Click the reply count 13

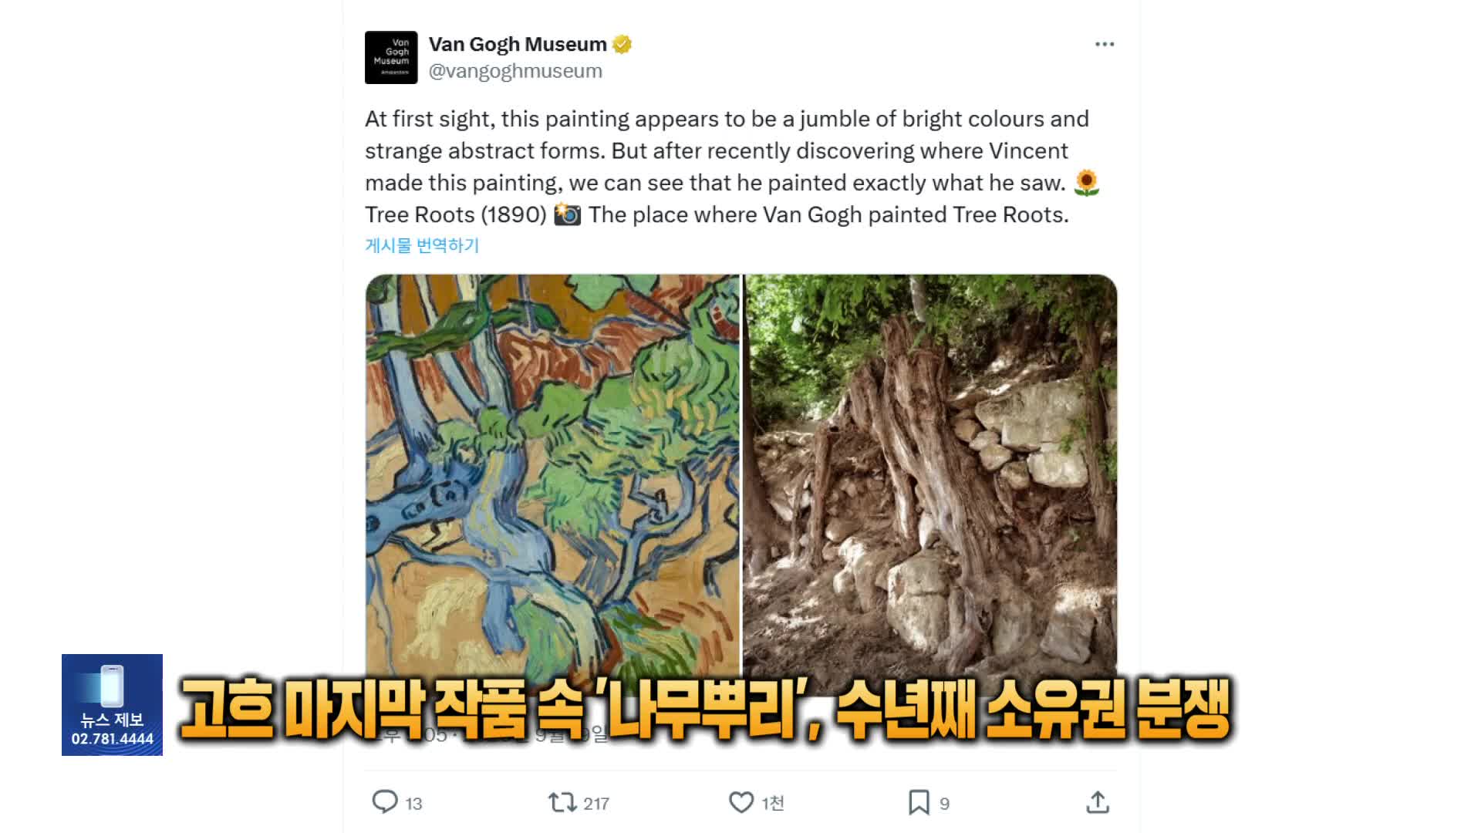[x=413, y=804]
